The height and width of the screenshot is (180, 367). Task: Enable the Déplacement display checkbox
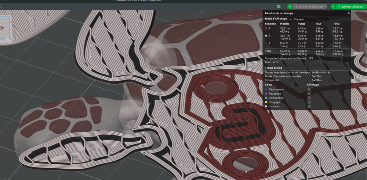click(x=309, y=89)
